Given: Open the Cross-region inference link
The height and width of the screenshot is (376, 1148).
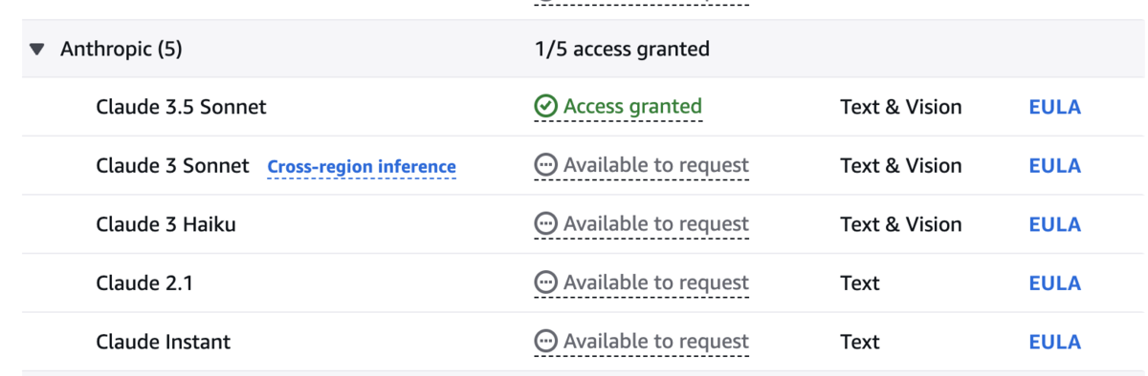Looking at the screenshot, I should point(362,167).
